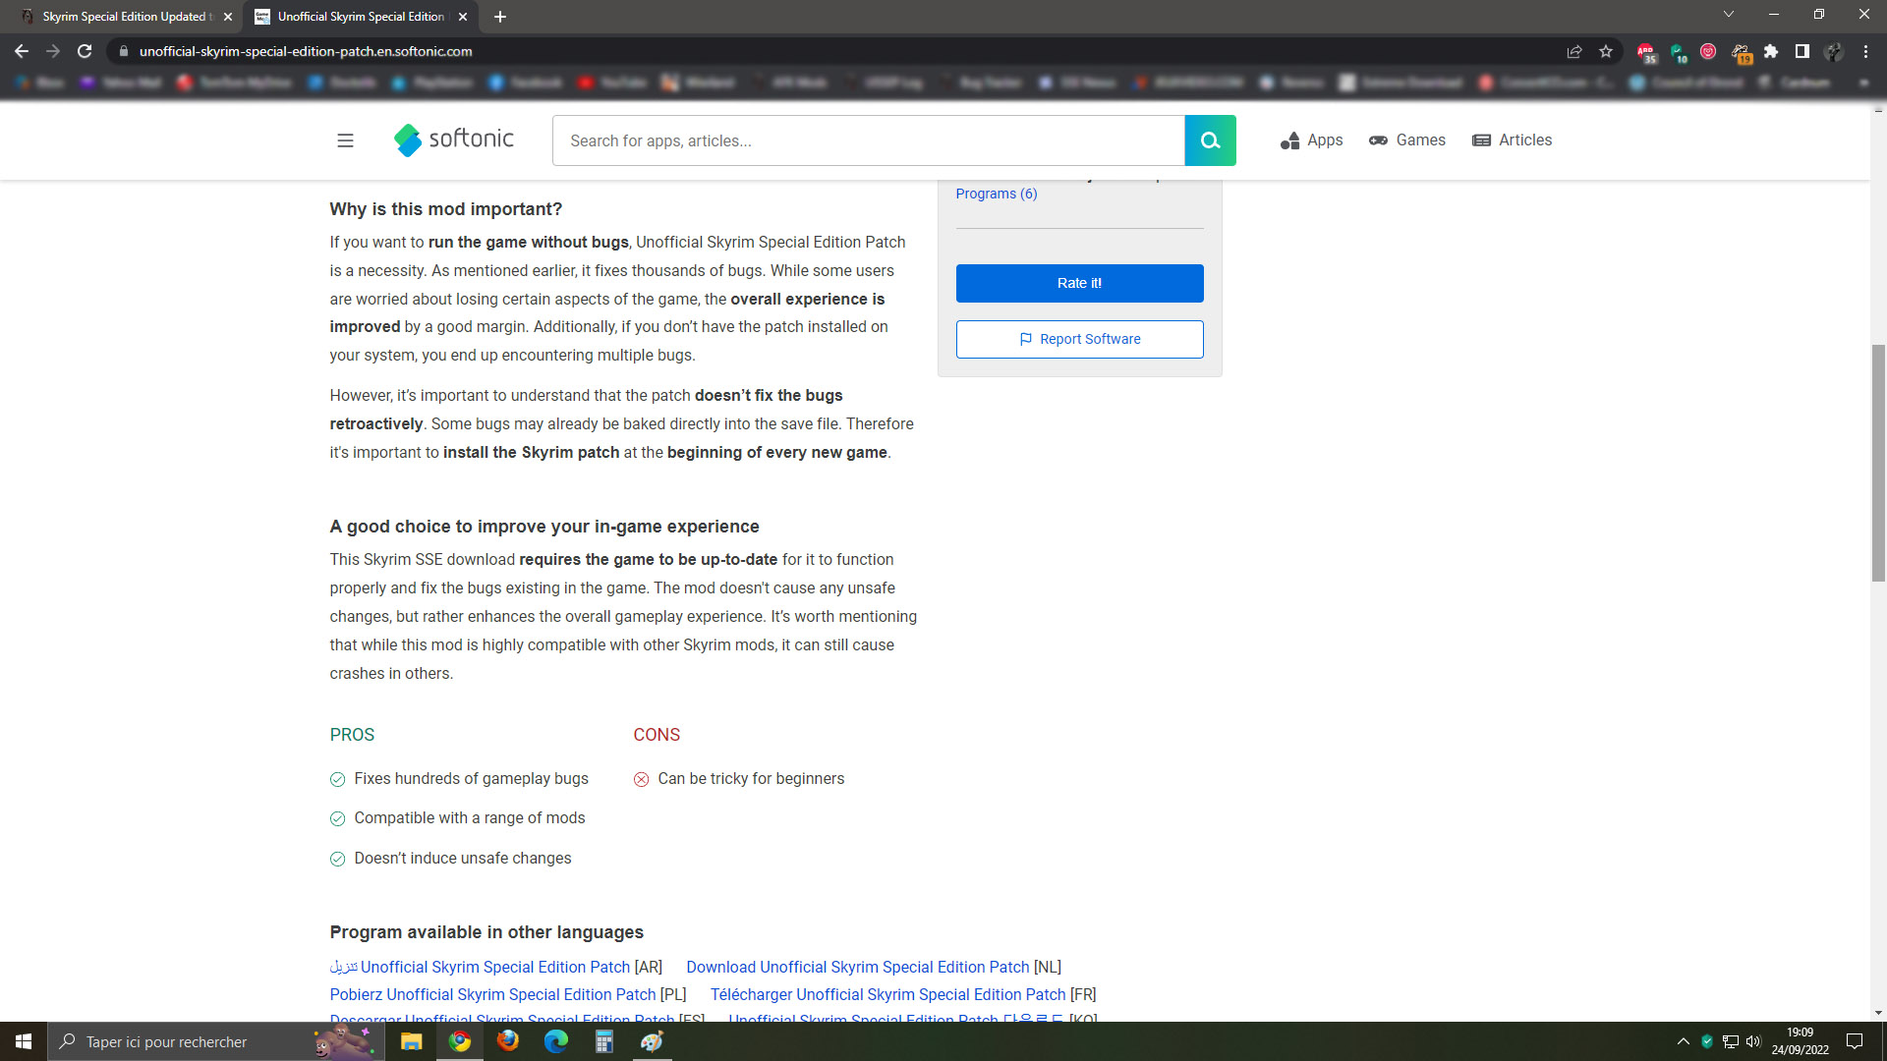
Task: Click the page's vertical scrollbar thumb
Action: 1878,462
